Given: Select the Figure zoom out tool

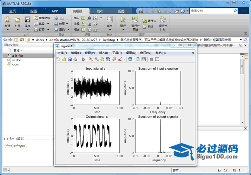Looking at the screenshot, I should coord(97,59).
